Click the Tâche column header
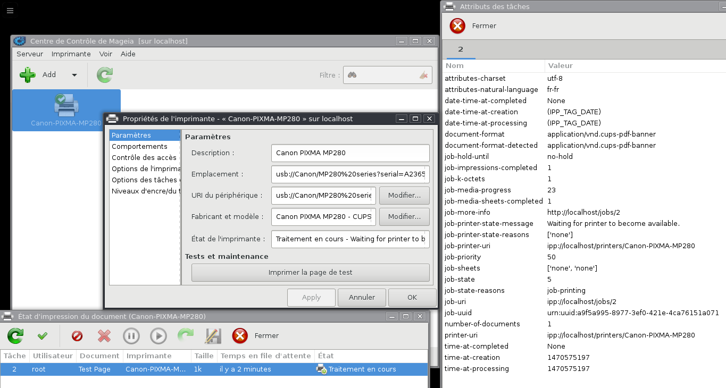Screen dimensions: 726x388 pos(15,356)
